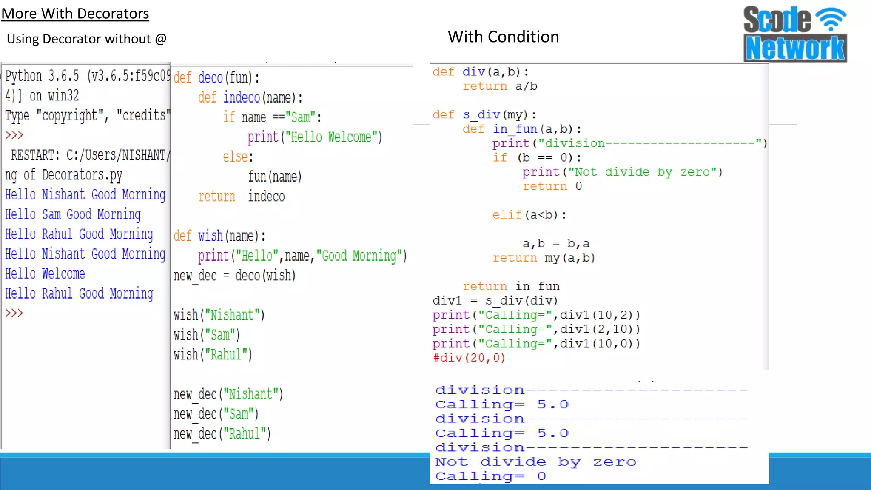Click the 'Hello Sam Good Morning' output
Screen dimensions: 871x490
(73, 214)
